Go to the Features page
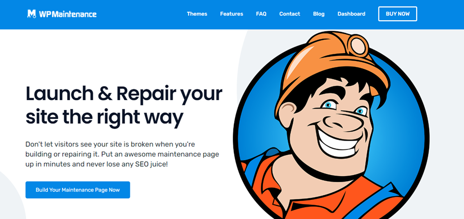The width and height of the screenshot is (464, 219). pos(232,14)
